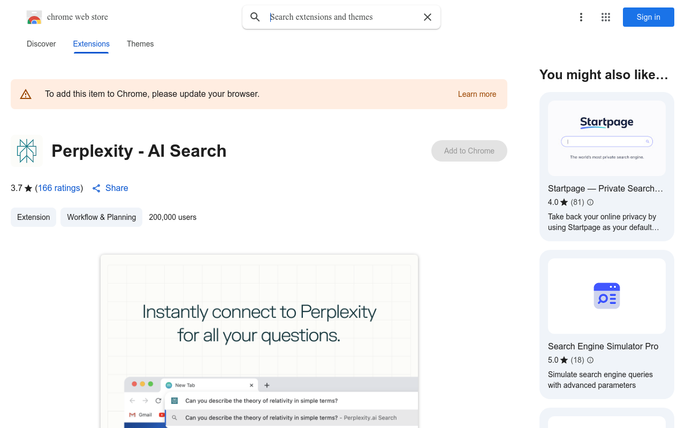Open the Startpage thumbnail image

tap(607, 139)
